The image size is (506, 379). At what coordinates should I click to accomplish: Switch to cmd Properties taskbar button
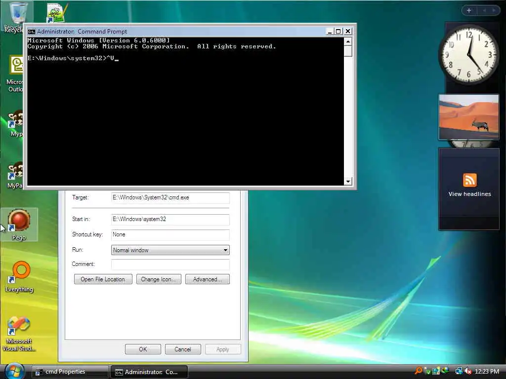(70, 372)
